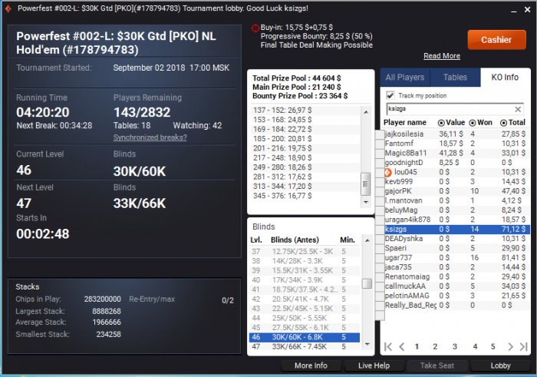This screenshot has height=377, width=537.
Task: Select the highlighted ksizgs player row
Action: 457,230
